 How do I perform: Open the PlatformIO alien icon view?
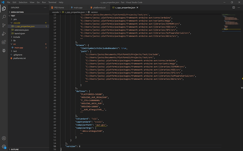4,50
